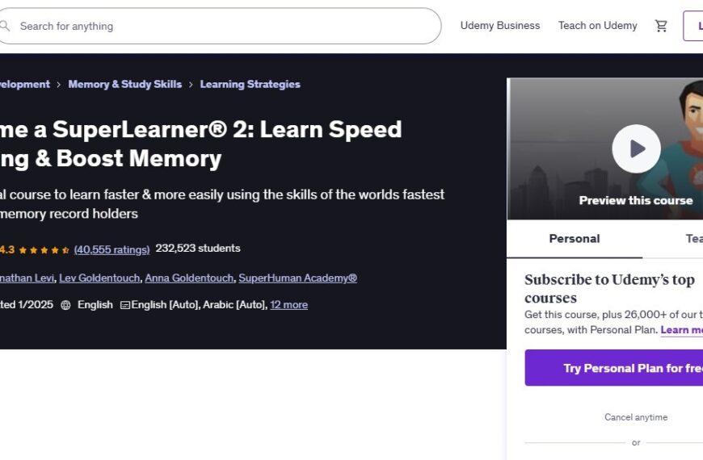Click the star rating icons

44,250
